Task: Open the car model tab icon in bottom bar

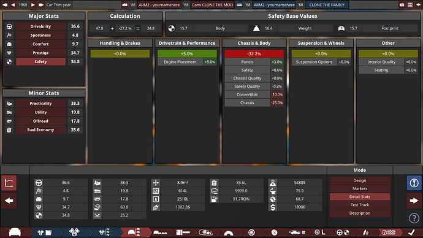Action: coord(15,232)
